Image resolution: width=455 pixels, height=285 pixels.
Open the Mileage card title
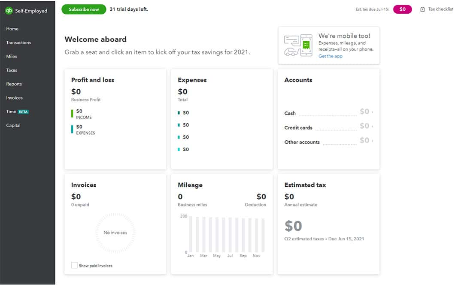click(x=190, y=185)
